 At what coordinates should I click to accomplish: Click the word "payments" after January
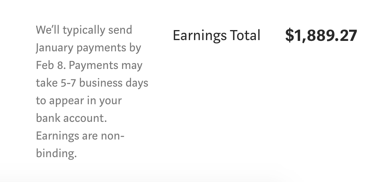101,48
